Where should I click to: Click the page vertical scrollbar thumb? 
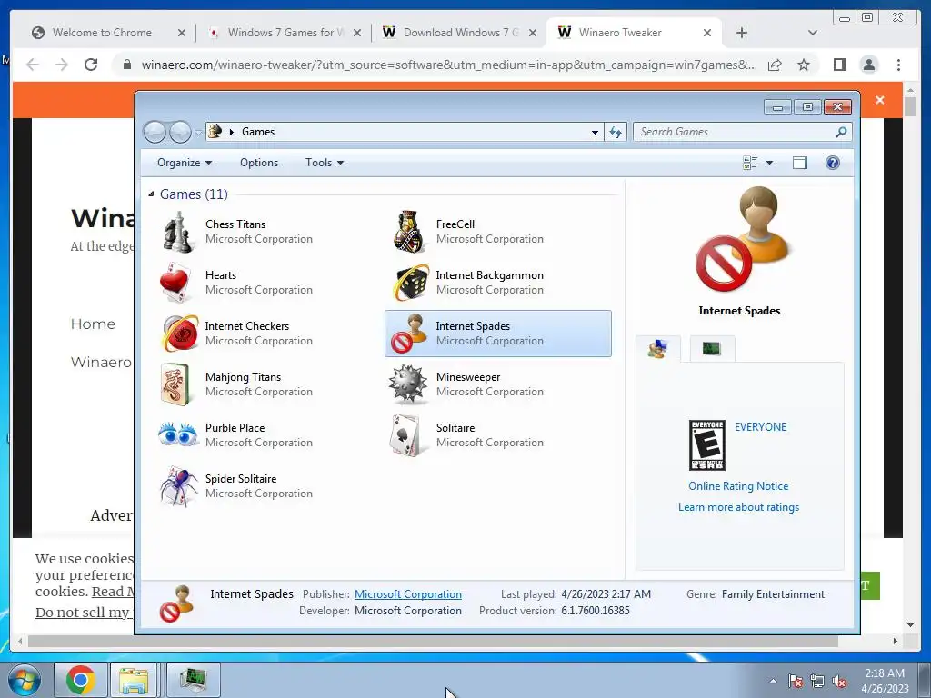click(910, 106)
